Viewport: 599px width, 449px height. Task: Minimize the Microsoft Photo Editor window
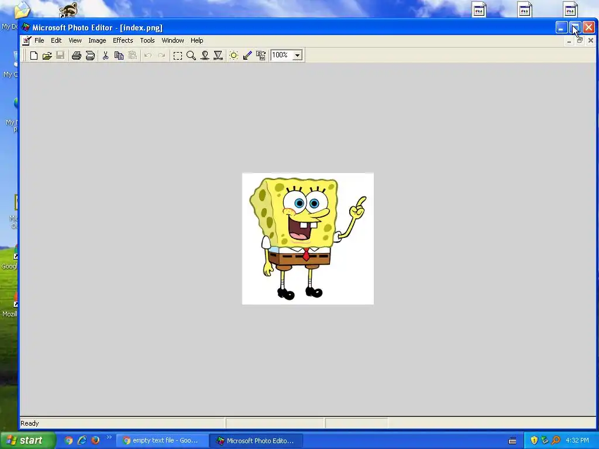pos(561,27)
